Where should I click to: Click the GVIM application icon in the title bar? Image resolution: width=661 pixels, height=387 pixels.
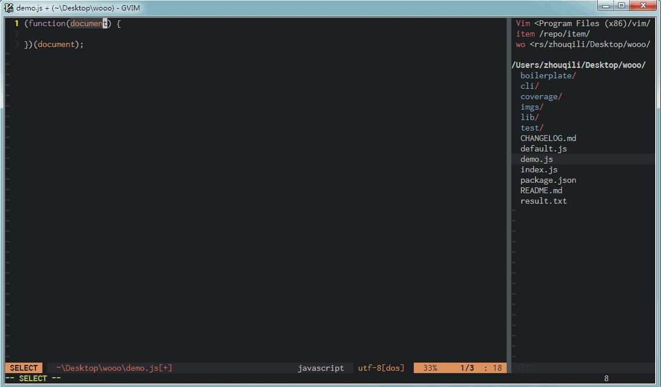pyautogui.click(x=7, y=6)
